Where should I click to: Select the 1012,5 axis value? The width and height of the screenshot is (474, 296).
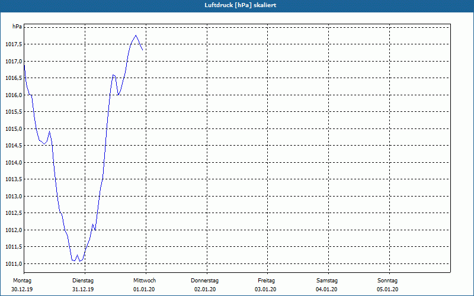14,213
